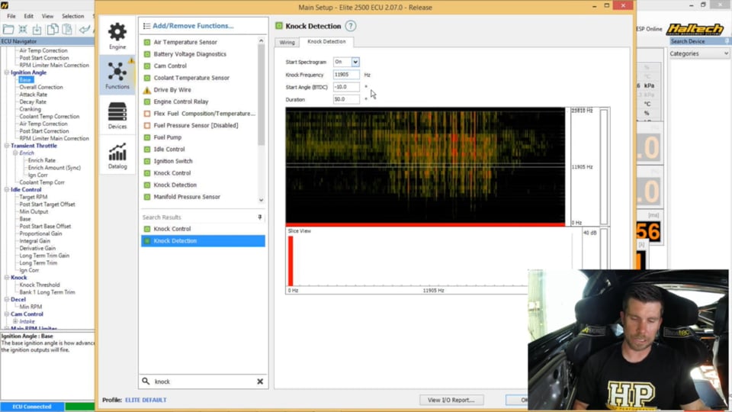Pin the Search Results panel
This screenshot has width=732, height=412.
pyautogui.click(x=260, y=217)
